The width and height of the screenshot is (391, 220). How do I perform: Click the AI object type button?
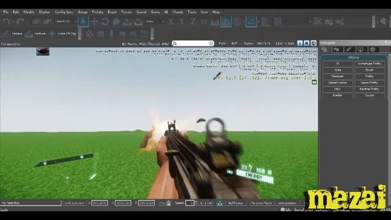click(x=338, y=64)
